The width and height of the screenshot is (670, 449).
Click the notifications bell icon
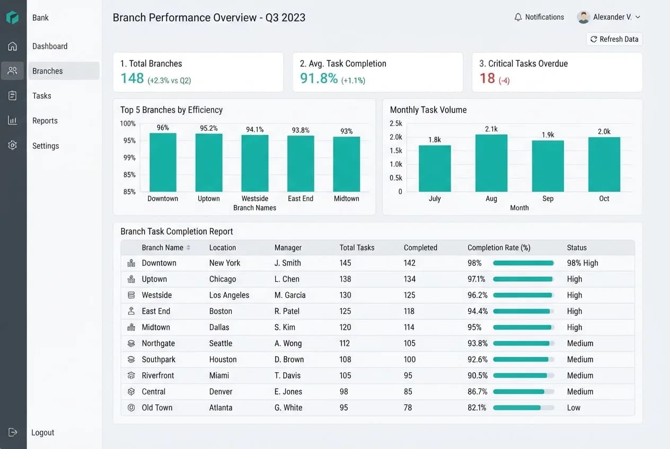tap(518, 17)
